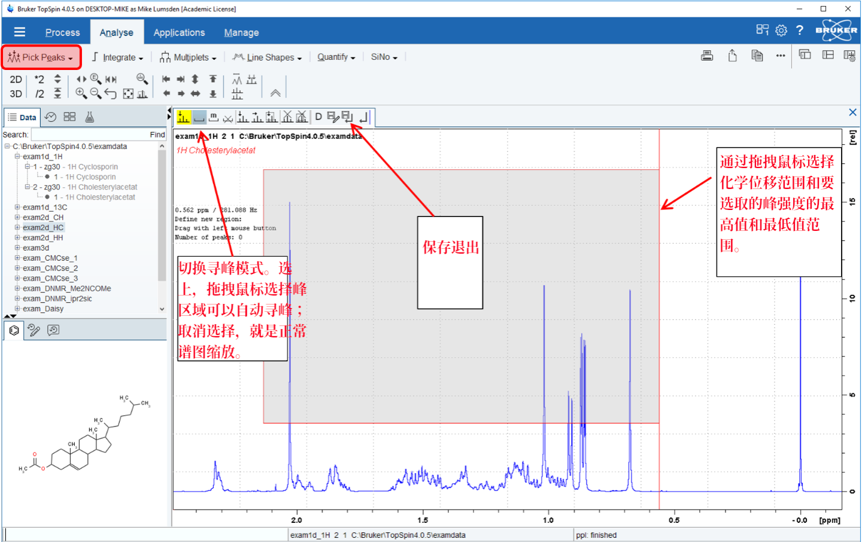Switch to the Process tab
862x542 pixels.
pos(62,32)
